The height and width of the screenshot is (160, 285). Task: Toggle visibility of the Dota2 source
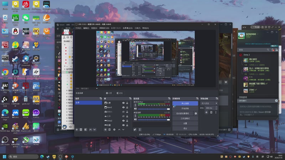[x=124, y=121]
